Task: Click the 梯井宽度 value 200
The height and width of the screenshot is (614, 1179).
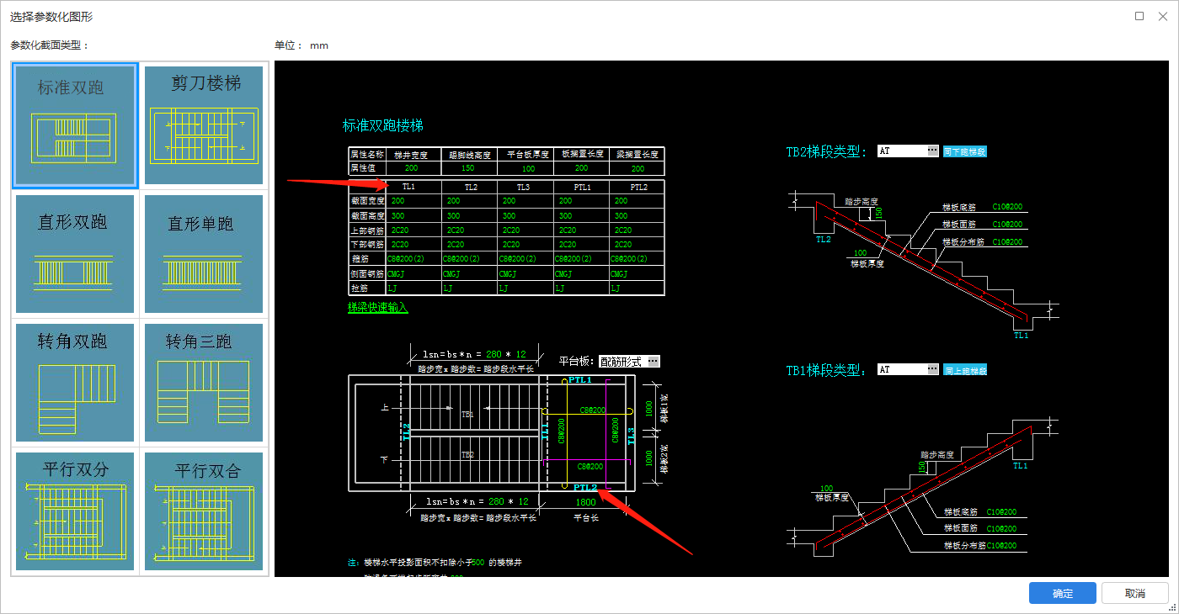Action: (x=411, y=168)
